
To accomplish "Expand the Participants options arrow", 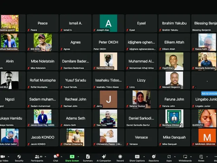I will tap(45, 157).
